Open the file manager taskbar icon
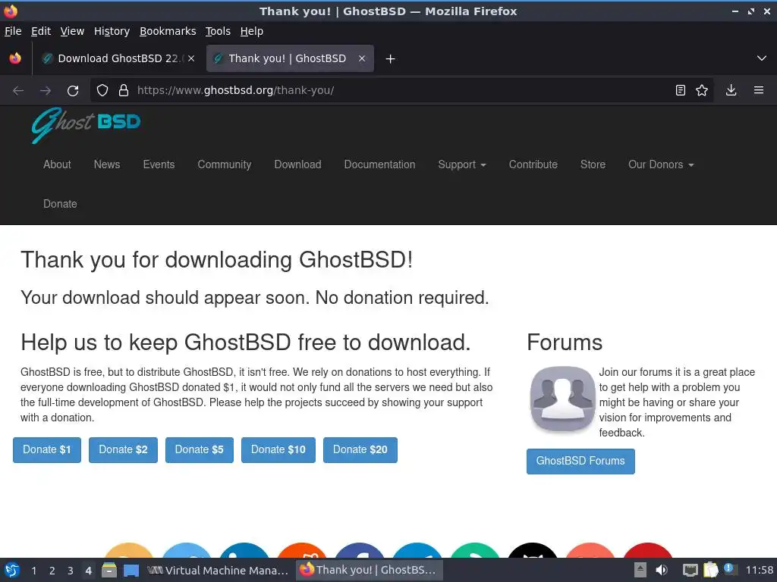Screen dimensions: 777x582 pyautogui.click(x=109, y=570)
